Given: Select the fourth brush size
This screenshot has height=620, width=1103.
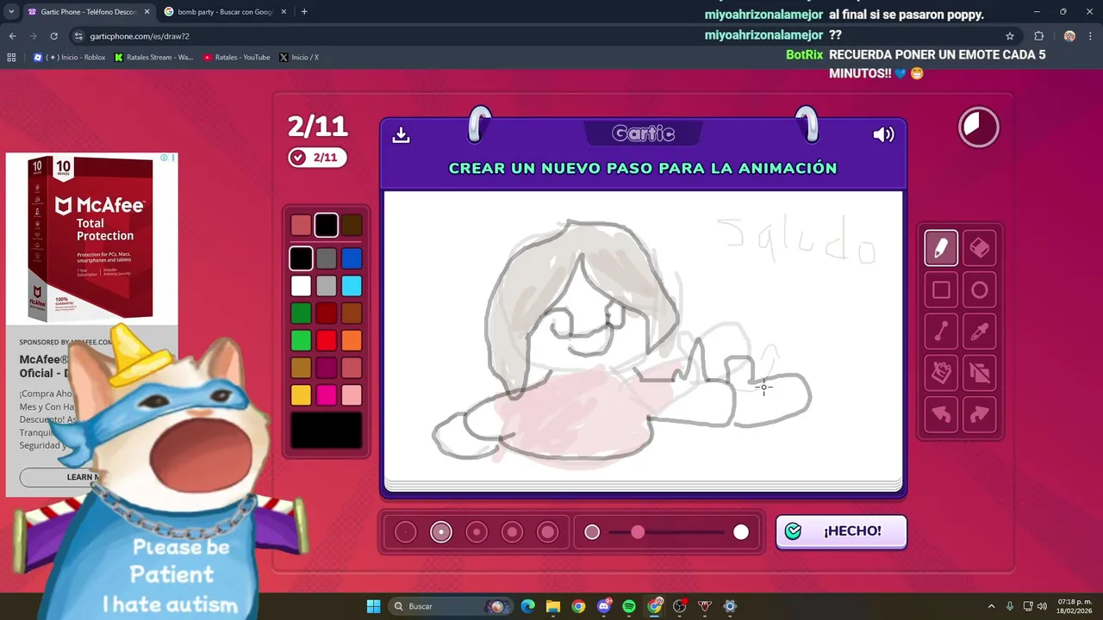Looking at the screenshot, I should pos(512,532).
